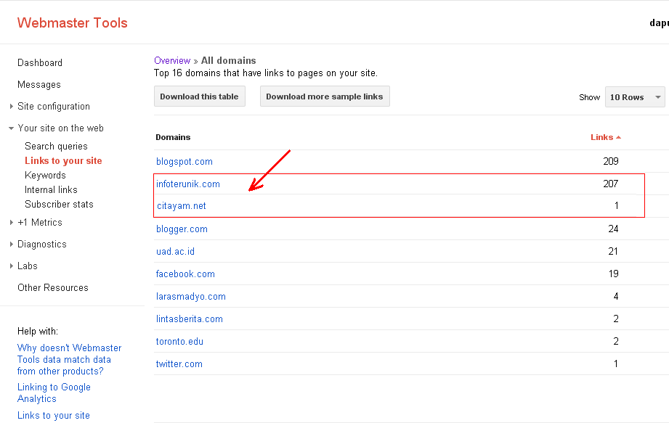Screen dimensions: 669x423
Task: Open help on Webmaster Tools data mismatch
Action: 69,360
